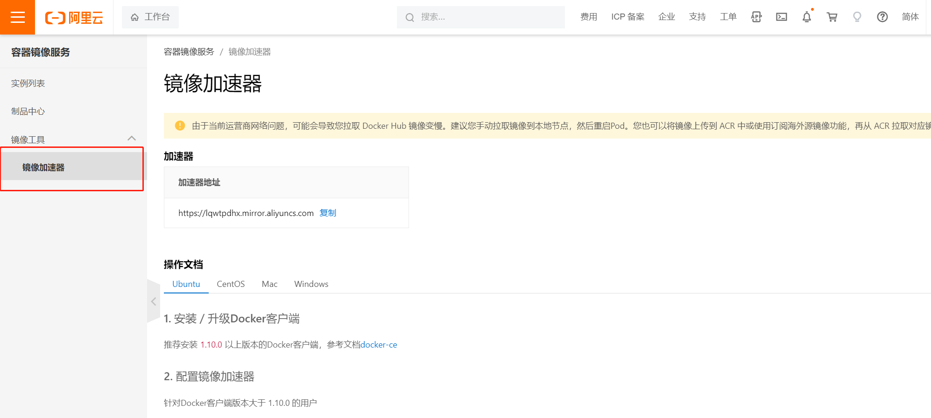Open the 费用 menu
931x418 pixels.
pos(589,17)
